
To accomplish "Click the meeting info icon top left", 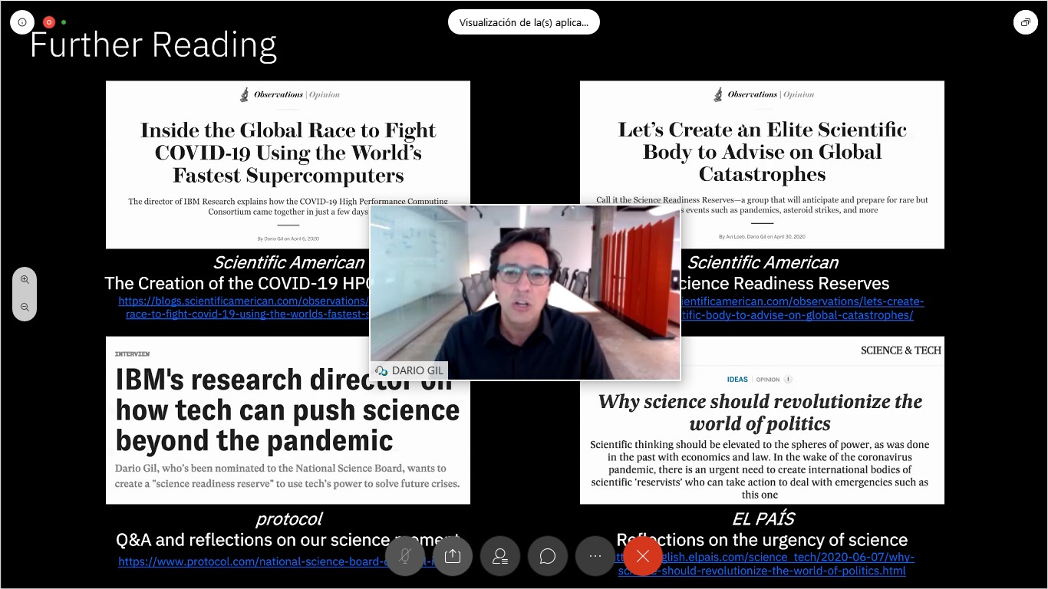I will point(22,22).
